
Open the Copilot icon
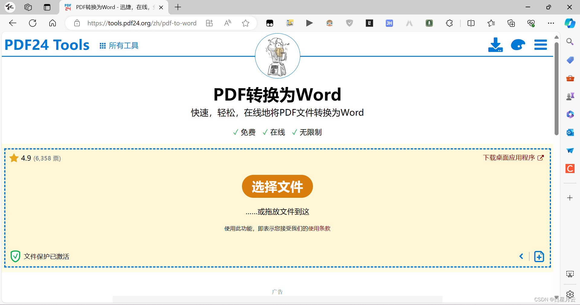(x=570, y=23)
